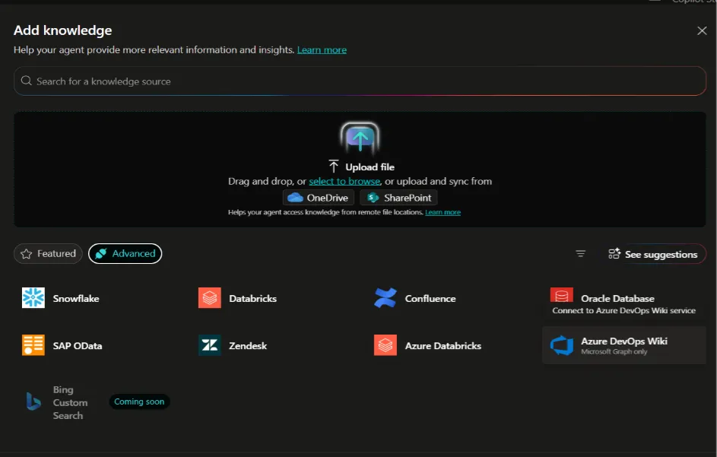Sync knowledge from SharePoint
Image resolution: width=717 pixels, height=457 pixels.
coord(398,197)
